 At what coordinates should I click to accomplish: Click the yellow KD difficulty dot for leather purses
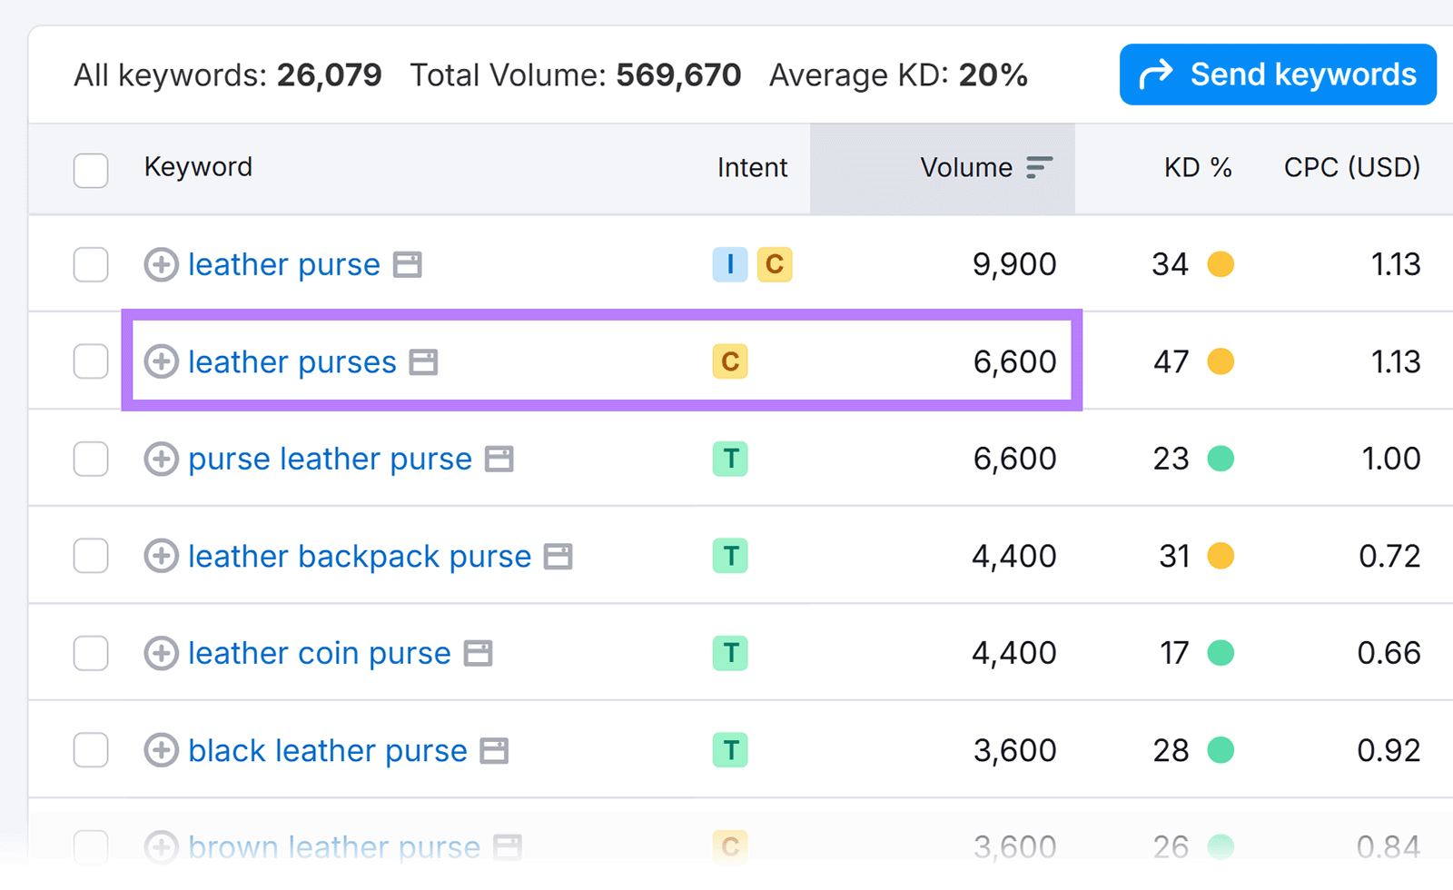1222,361
